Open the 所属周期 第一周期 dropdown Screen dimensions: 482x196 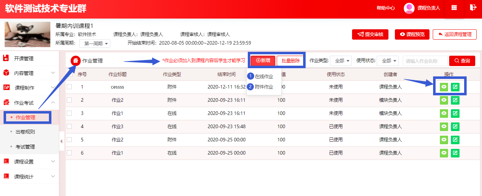(95, 44)
